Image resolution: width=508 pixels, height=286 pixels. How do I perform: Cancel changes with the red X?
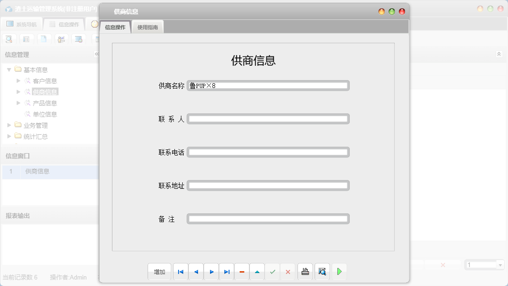coord(288,272)
